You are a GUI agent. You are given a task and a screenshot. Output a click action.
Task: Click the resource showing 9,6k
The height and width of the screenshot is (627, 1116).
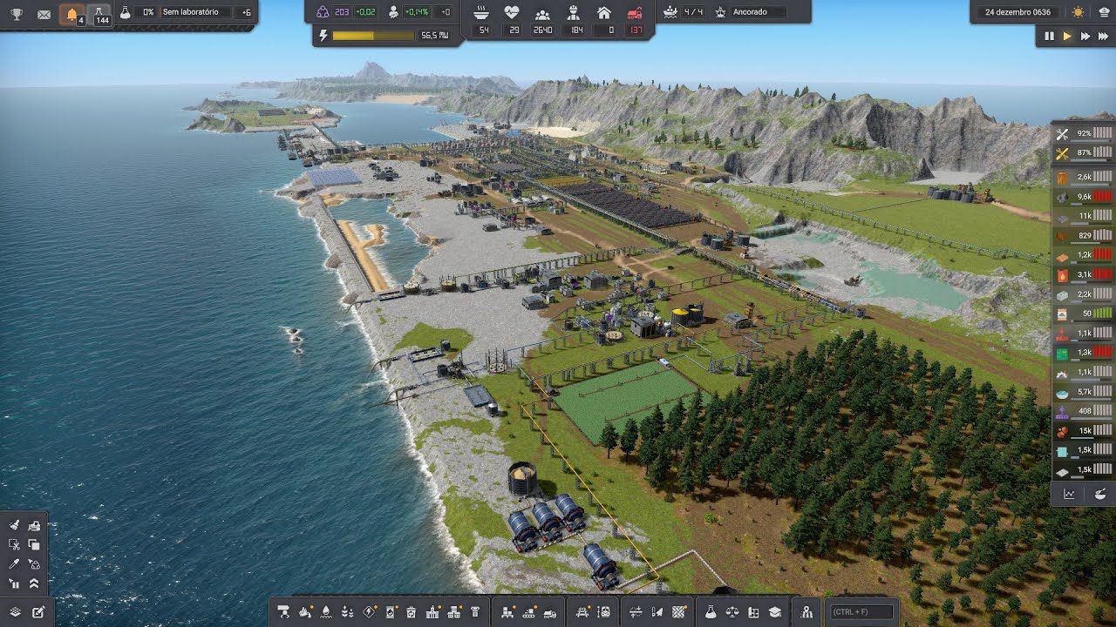tap(1084, 197)
